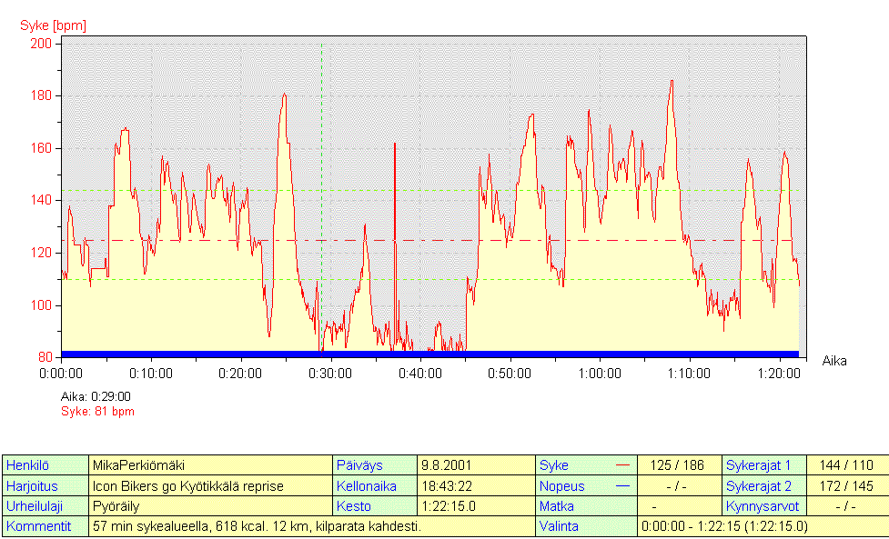Click the blue selection bar under chart
Image resolution: width=889 pixels, height=539 pixels.
[x=429, y=354]
